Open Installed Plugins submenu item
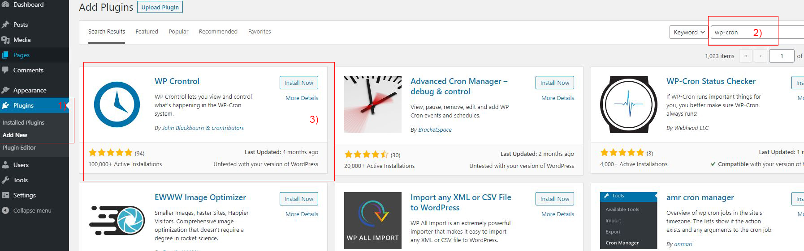This screenshot has height=251, width=804. pos(23,122)
